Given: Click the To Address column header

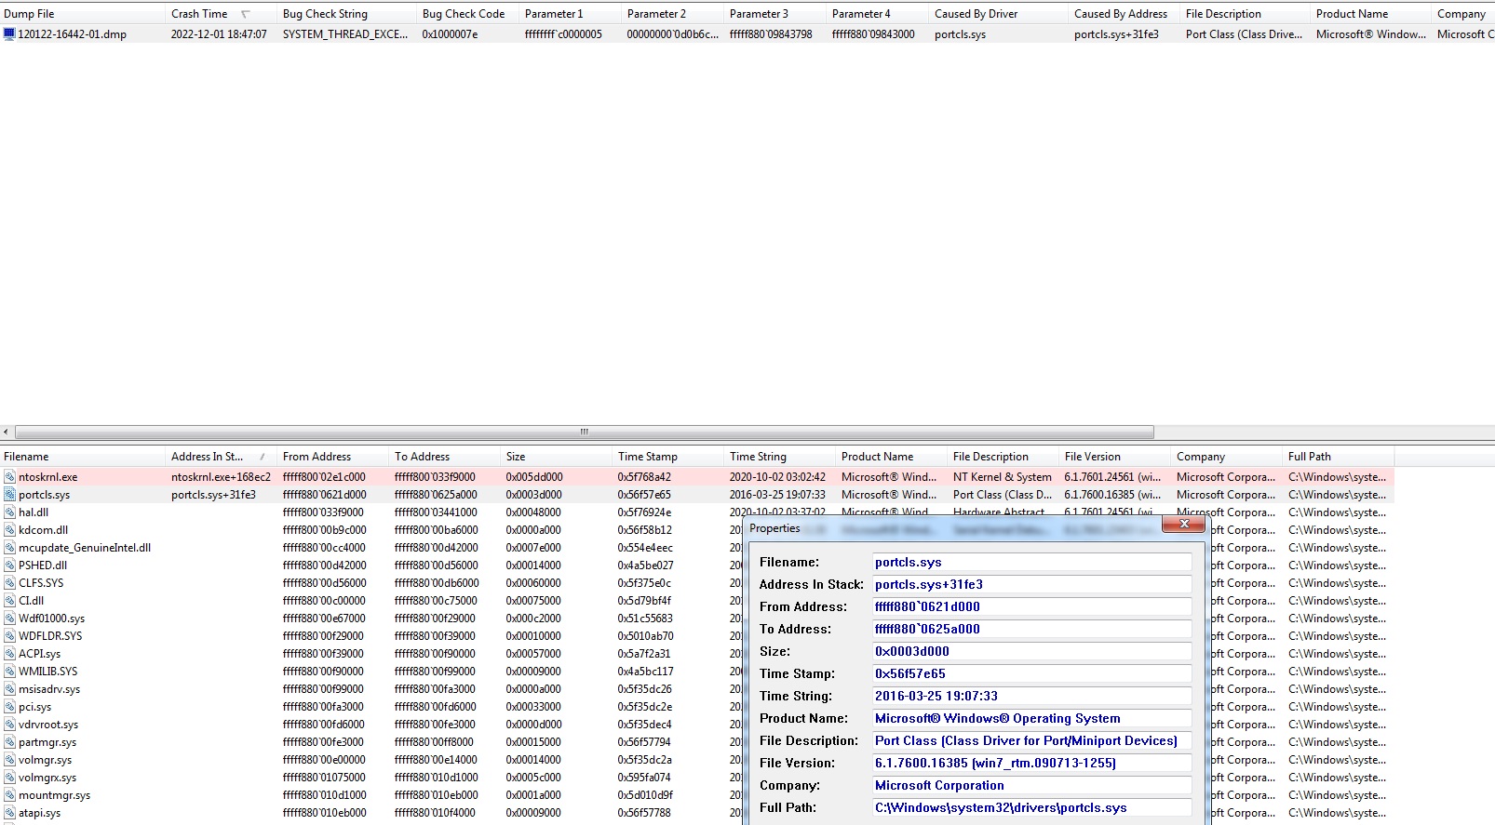Looking at the screenshot, I should tap(445, 457).
